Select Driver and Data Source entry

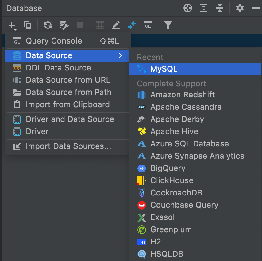67,119
